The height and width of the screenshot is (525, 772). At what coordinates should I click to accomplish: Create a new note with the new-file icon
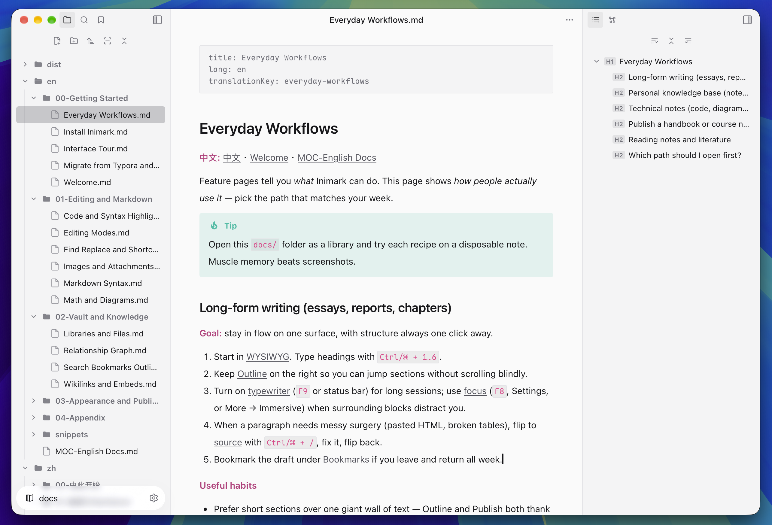[x=57, y=41]
